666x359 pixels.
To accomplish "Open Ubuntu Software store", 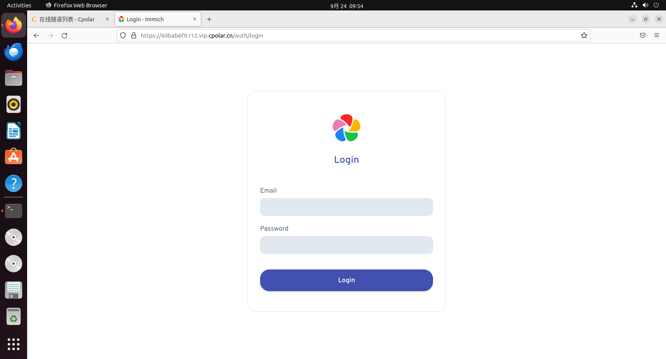I will point(14,157).
